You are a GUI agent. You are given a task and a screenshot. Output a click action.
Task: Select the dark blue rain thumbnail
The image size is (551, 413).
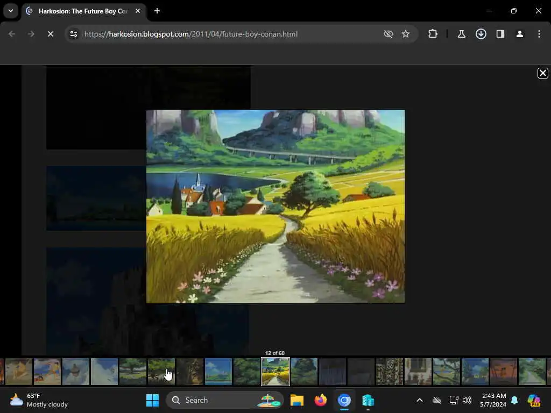(x=333, y=372)
